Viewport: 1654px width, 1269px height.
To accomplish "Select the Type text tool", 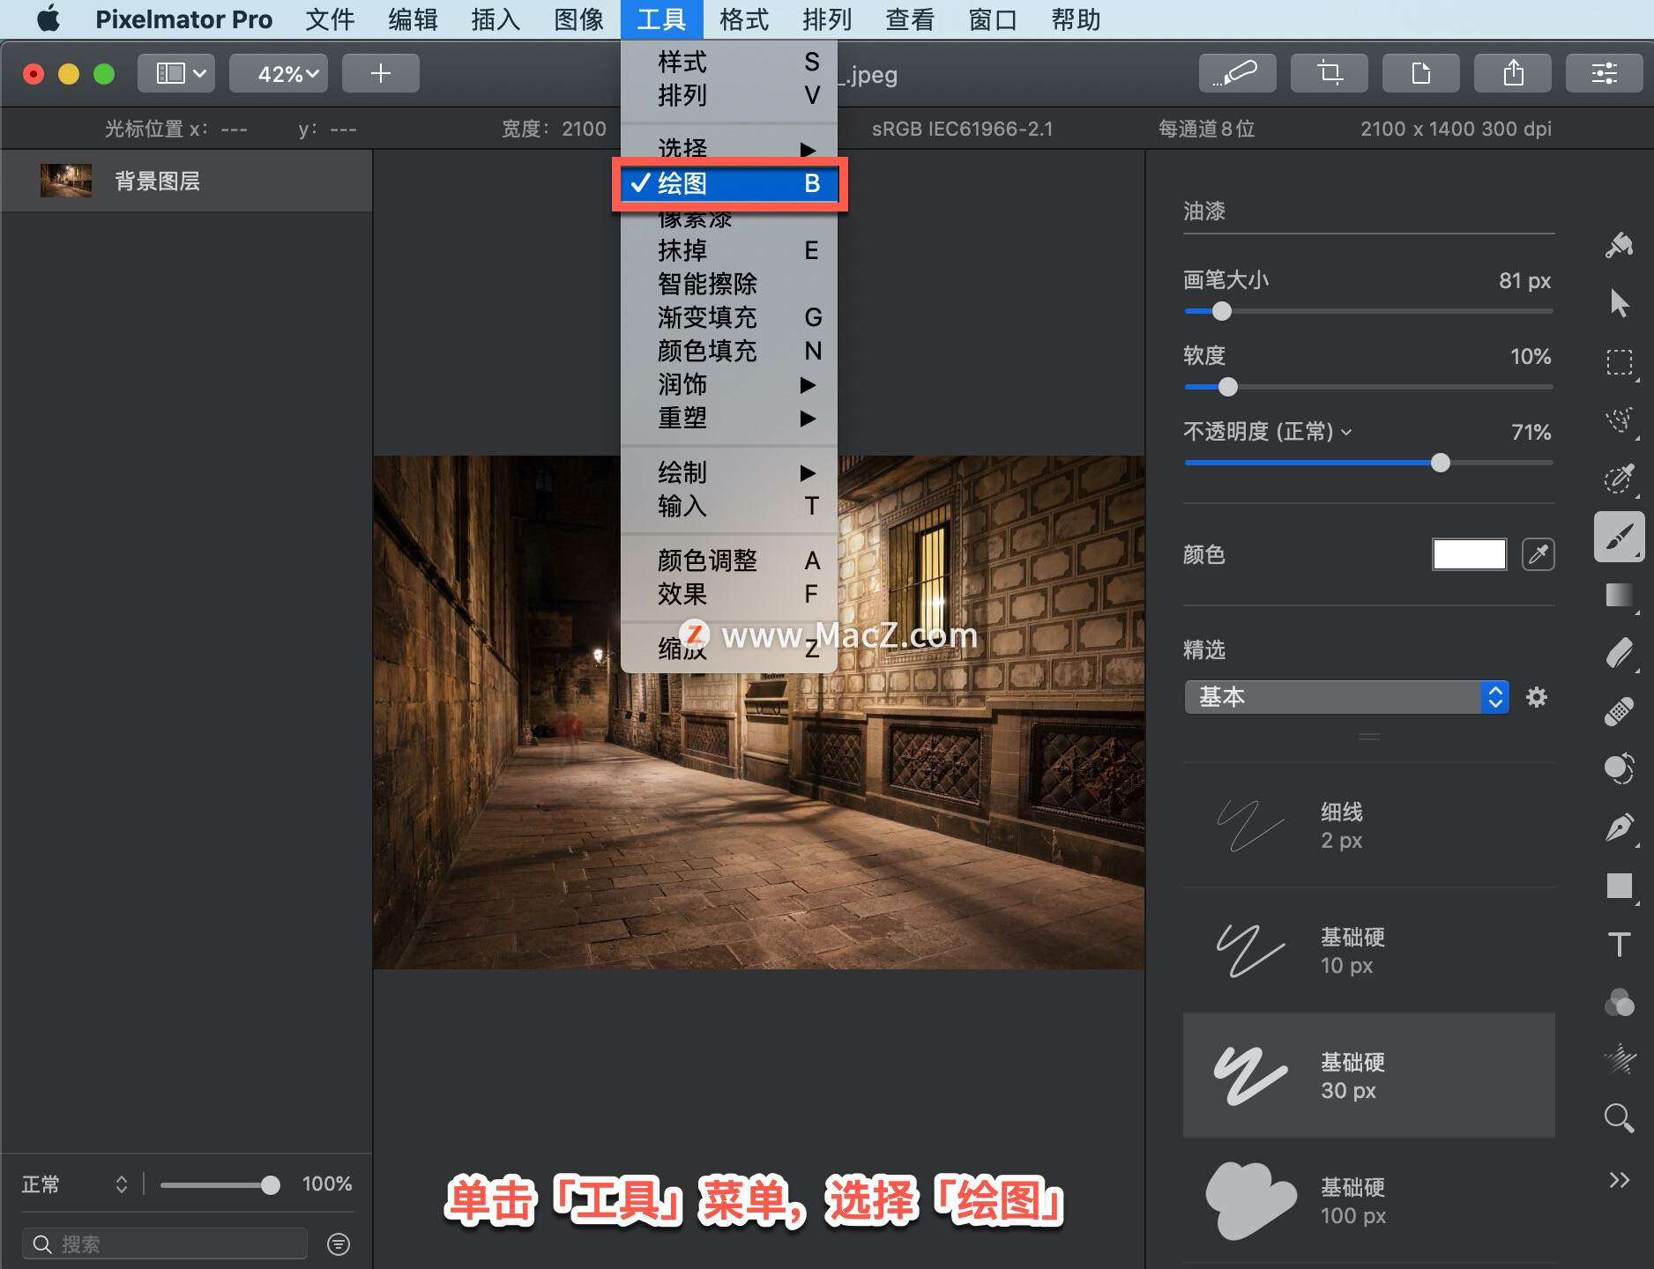I will [x=1619, y=944].
